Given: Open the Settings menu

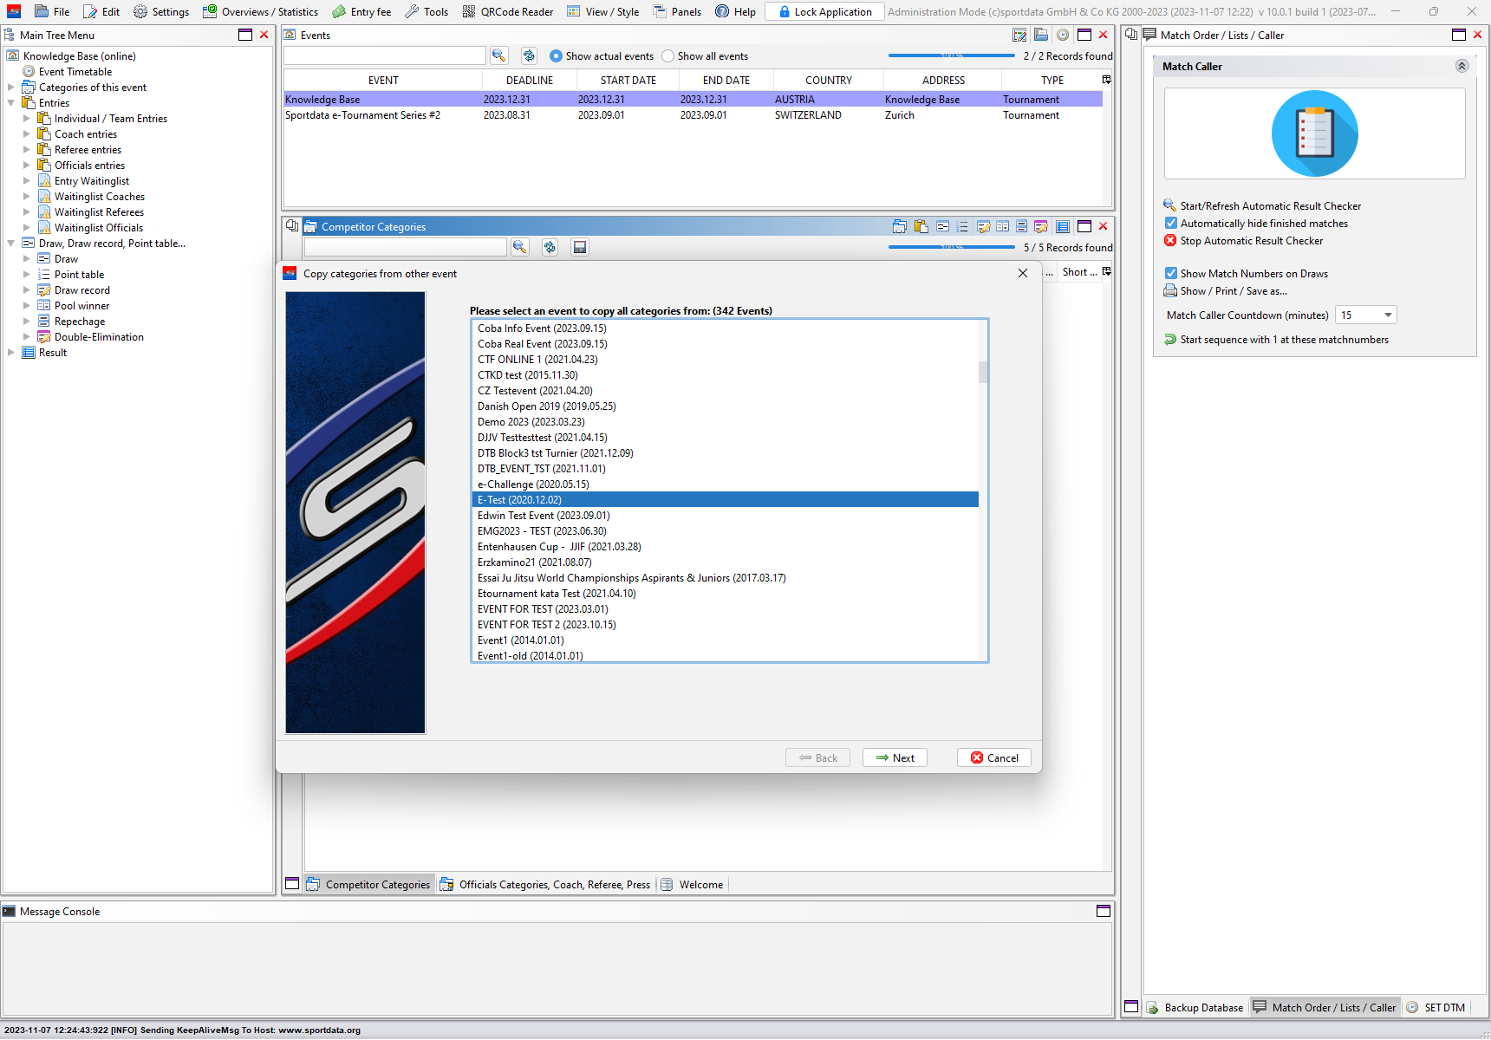Looking at the screenshot, I should (161, 11).
